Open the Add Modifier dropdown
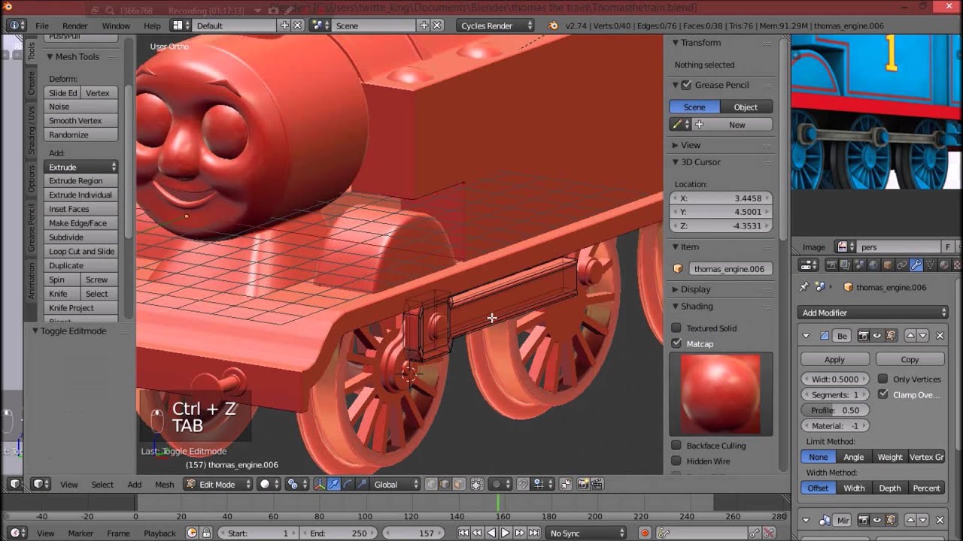 point(873,313)
